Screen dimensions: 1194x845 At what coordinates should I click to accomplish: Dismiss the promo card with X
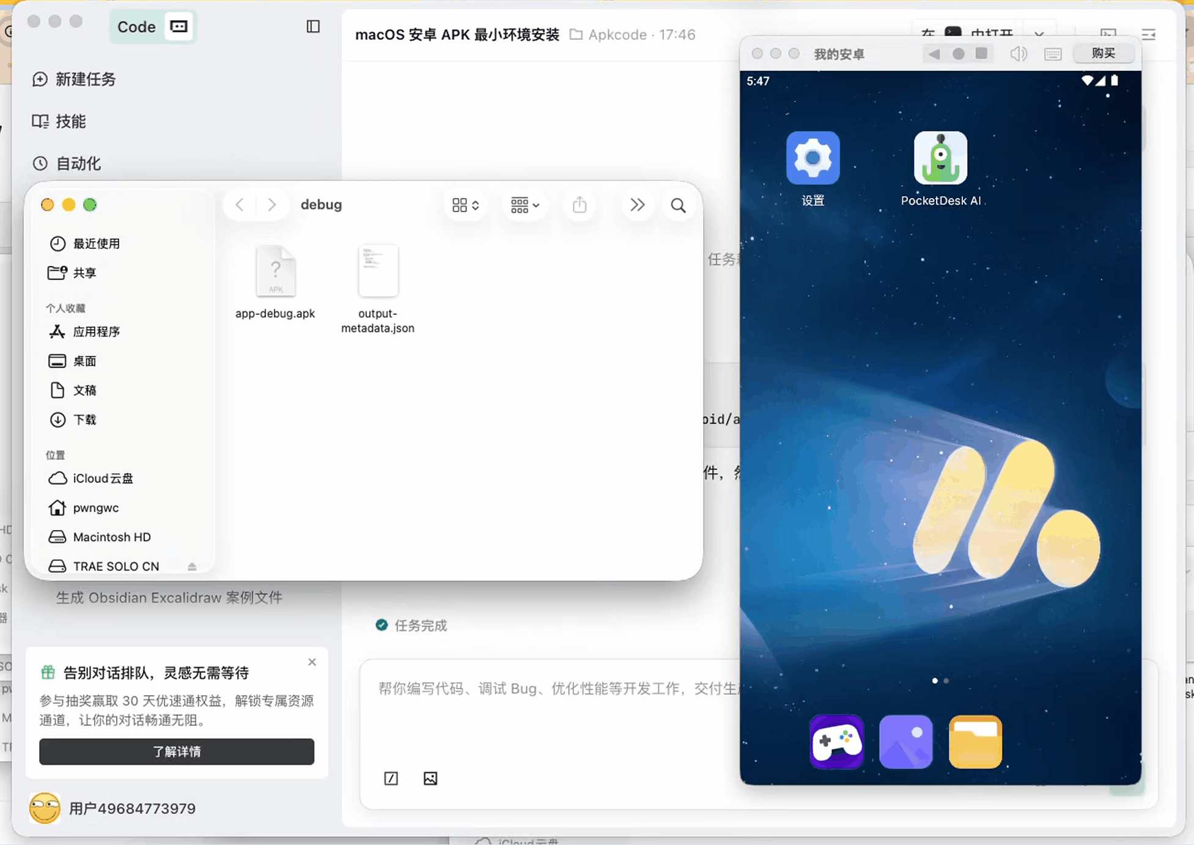(x=312, y=662)
